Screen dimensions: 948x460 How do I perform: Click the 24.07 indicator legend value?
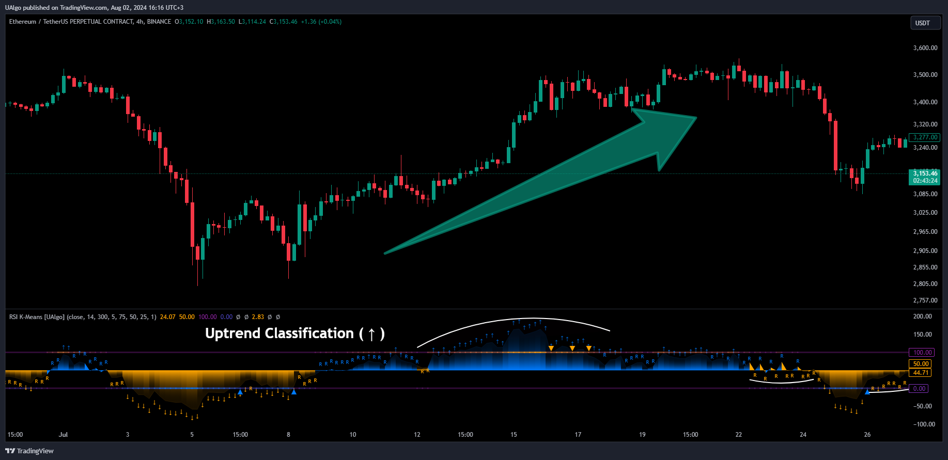(168, 317)
